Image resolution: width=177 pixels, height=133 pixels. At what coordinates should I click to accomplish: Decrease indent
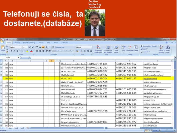[46, 51]
